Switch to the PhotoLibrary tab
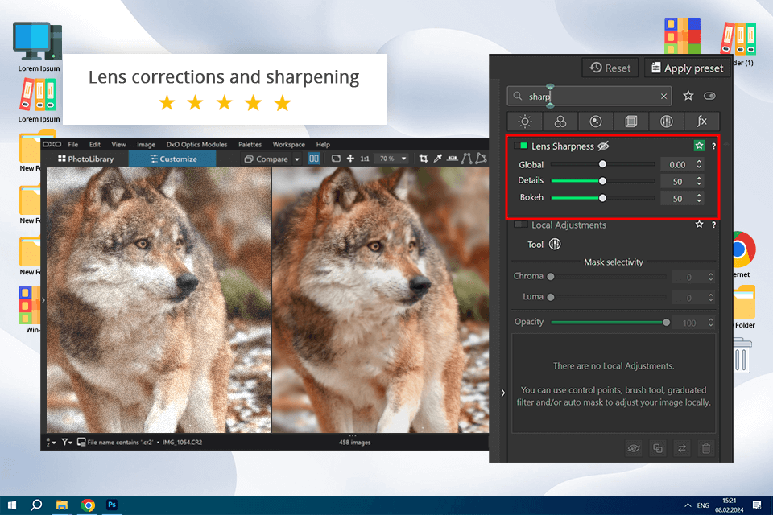773x515 pixels. [x=86, y=159]
